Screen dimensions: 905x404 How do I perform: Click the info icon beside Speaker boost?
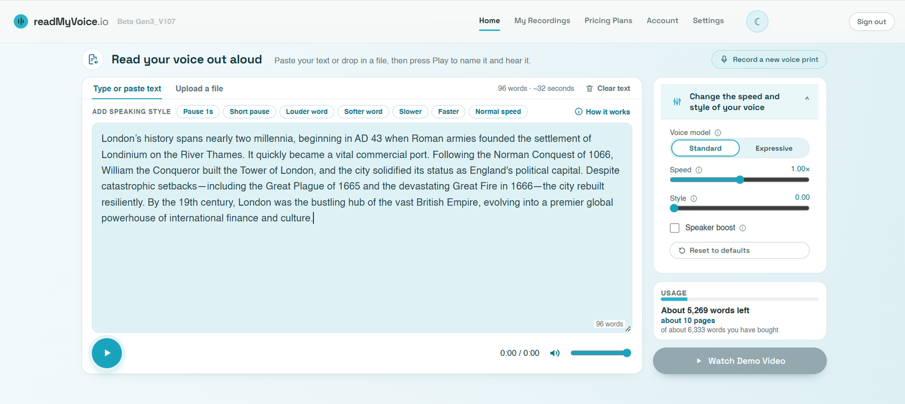[743, 228]
